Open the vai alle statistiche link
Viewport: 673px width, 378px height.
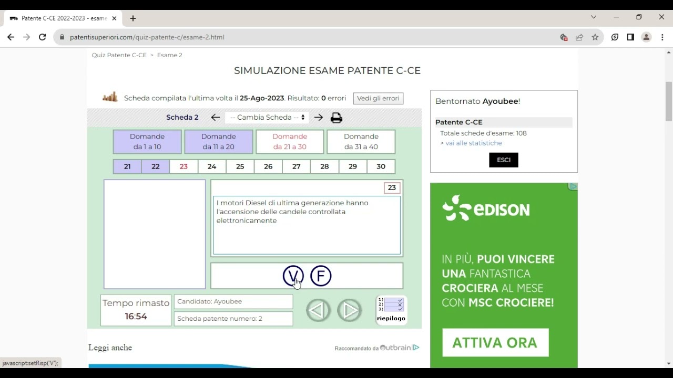pyautogui.click(x=474, y=143)
